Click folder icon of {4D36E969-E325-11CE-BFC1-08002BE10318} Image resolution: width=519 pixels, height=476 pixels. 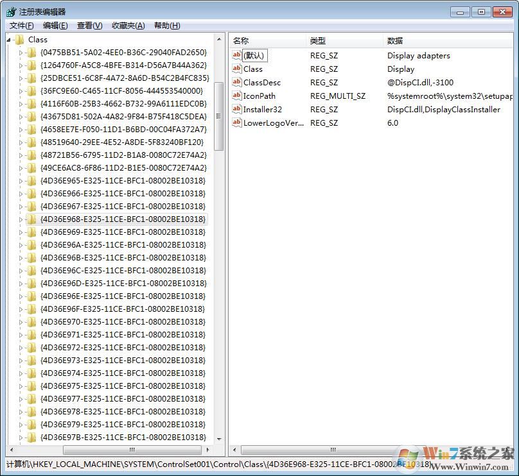pos(31,232)
